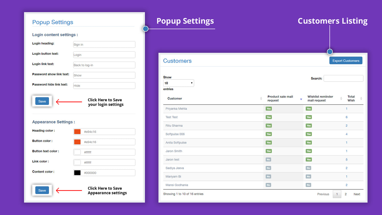Save your login settings
The height and width of the screenshot is (215, 382).
point(42,101)
